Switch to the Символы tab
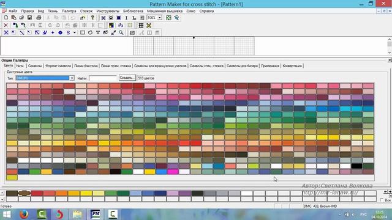Viewport: 392px width, 220px height. (x=35, y=66)
